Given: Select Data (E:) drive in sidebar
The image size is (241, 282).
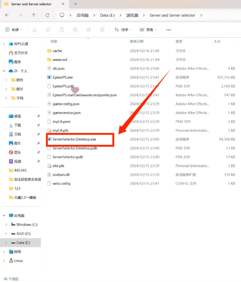Looking at the screenshot, I should pyautogui.click(x=21, y=242).
